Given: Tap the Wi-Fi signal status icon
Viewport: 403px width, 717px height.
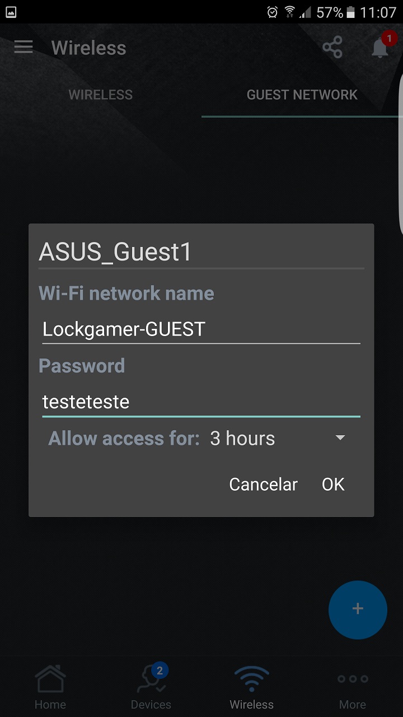Looking at the screenshot, I should (289, 12).
